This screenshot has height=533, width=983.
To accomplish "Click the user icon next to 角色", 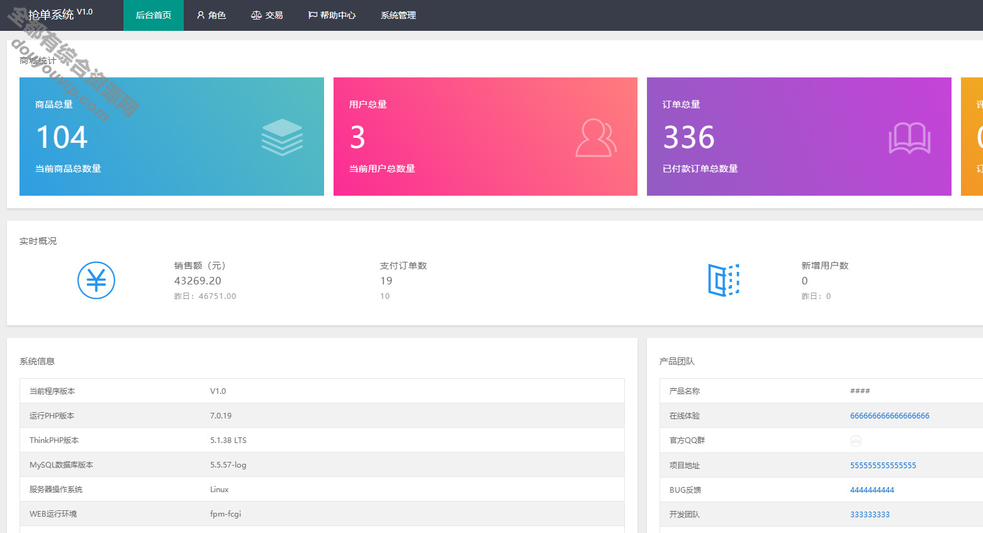I will click(x=201, y=15).
